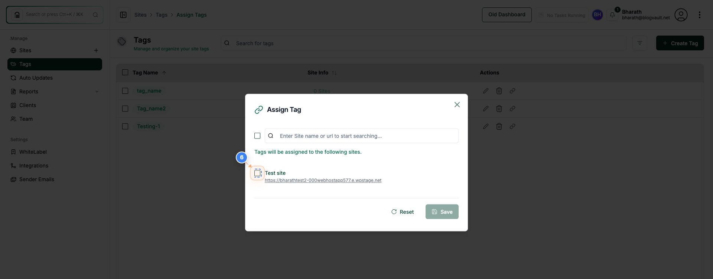
Task: Click the No Tasks Running indicator
Action: (x=561, y=15)
